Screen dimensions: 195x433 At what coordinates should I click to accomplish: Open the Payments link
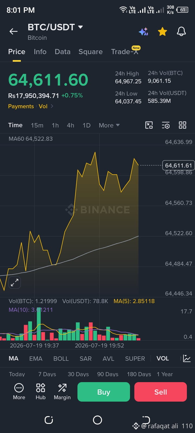click(21, 106)
